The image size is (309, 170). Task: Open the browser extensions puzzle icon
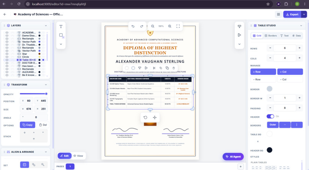286,4
